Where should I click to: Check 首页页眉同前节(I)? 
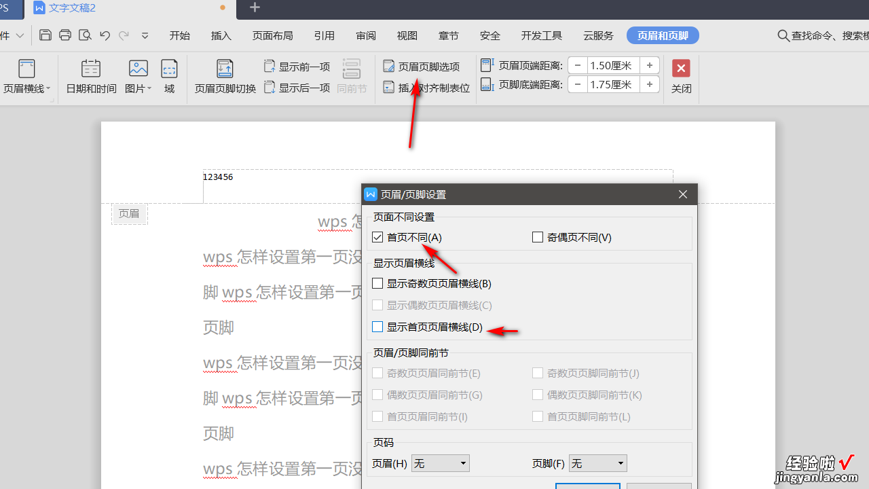point(378,416)
